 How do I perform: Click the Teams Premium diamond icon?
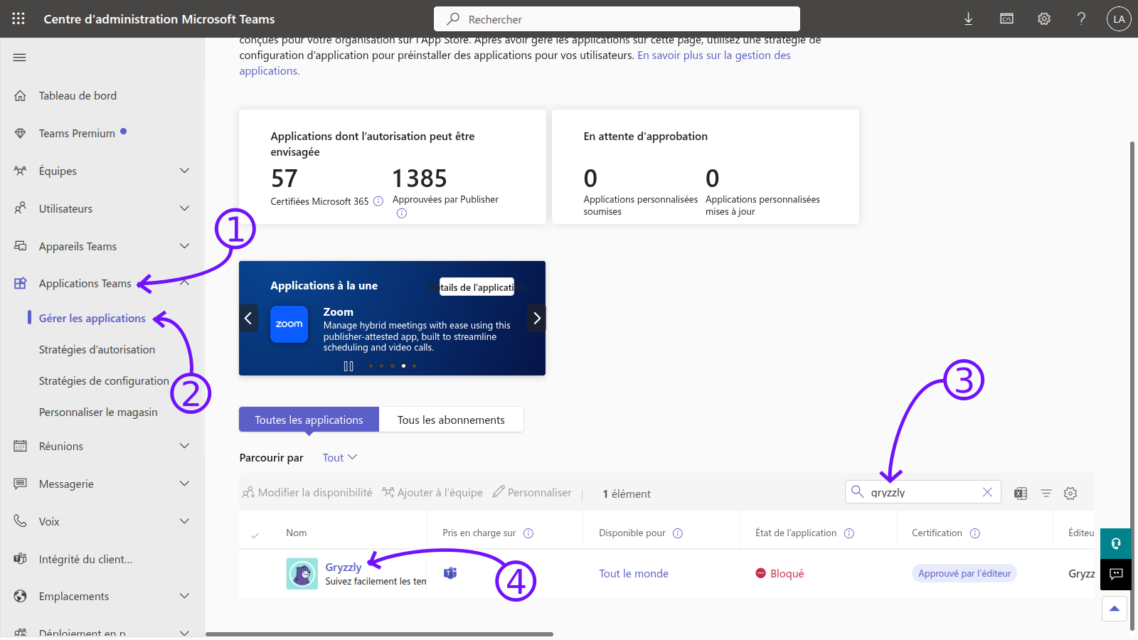point(21,133)
